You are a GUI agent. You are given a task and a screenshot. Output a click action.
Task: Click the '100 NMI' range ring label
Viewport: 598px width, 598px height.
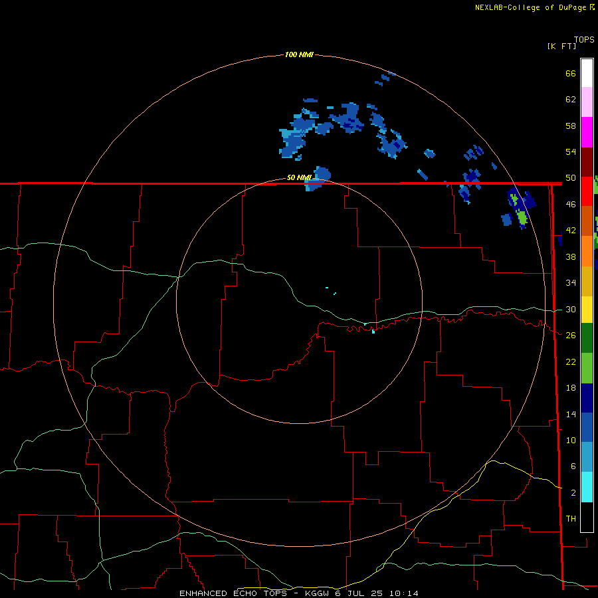299,54
